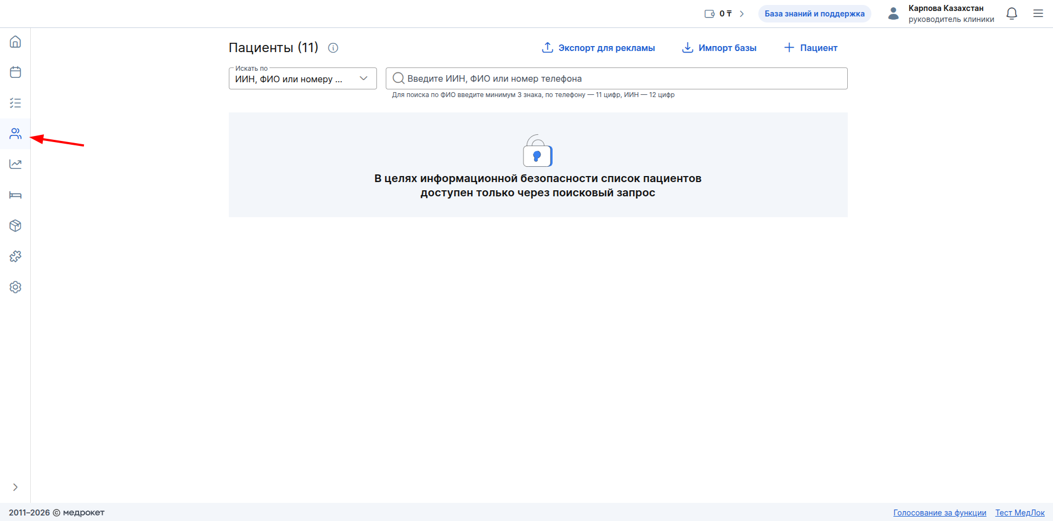Open the home icon in sidebar
1053x521 pixels.
[x=15, y=42]
